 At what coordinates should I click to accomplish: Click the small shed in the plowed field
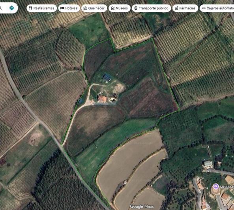coord(125,182)
